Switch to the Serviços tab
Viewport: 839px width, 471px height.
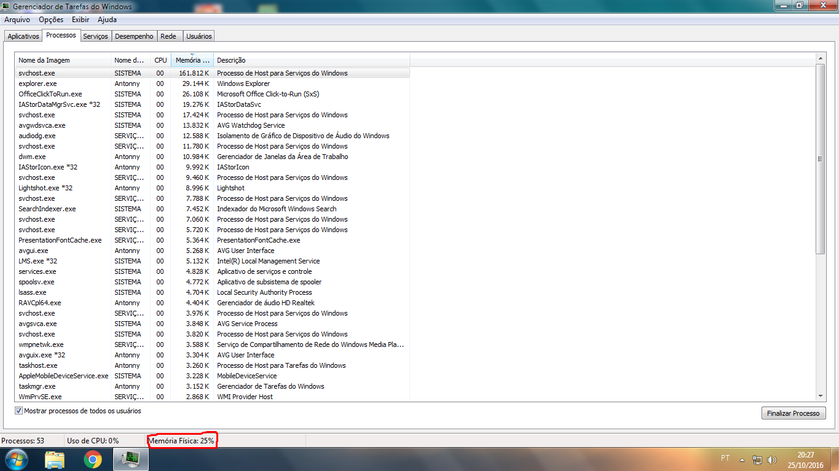tap(95, 36)
